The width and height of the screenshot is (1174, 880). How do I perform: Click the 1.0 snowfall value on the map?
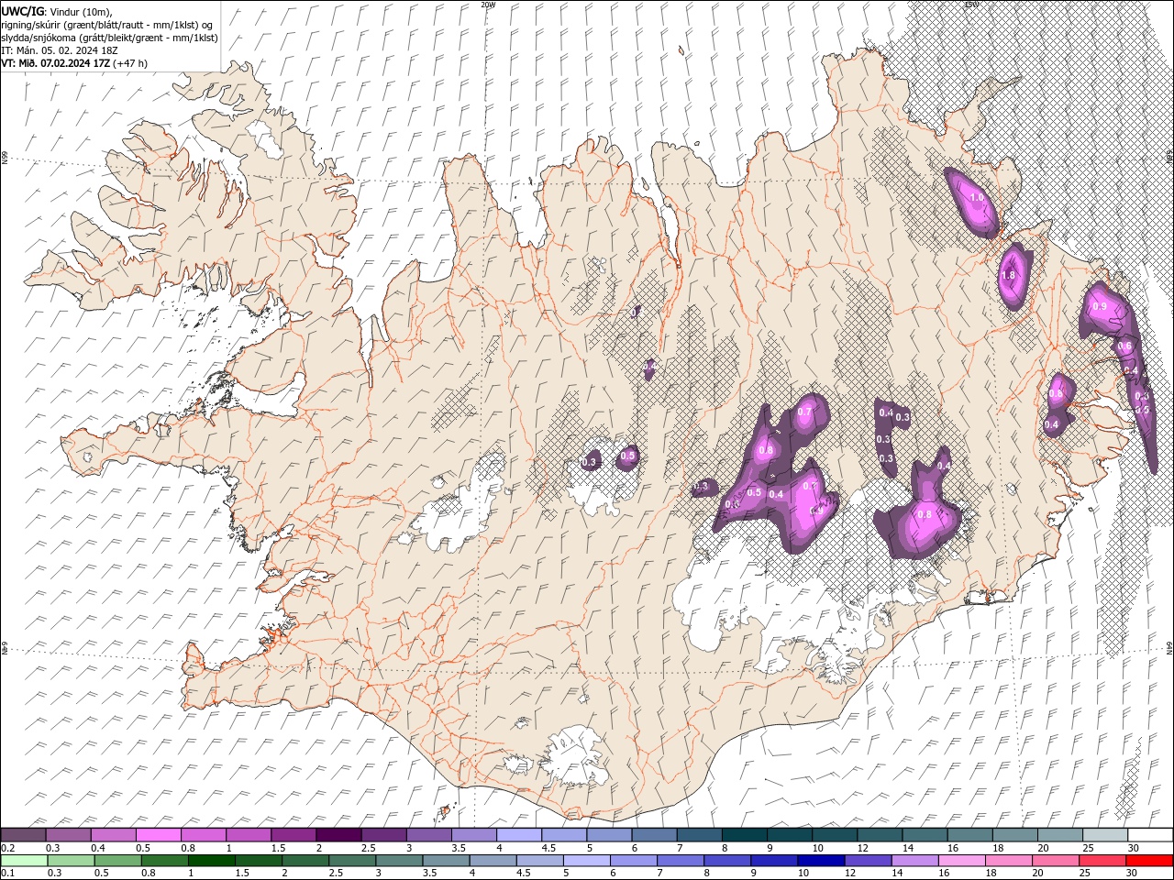[977, 197]
